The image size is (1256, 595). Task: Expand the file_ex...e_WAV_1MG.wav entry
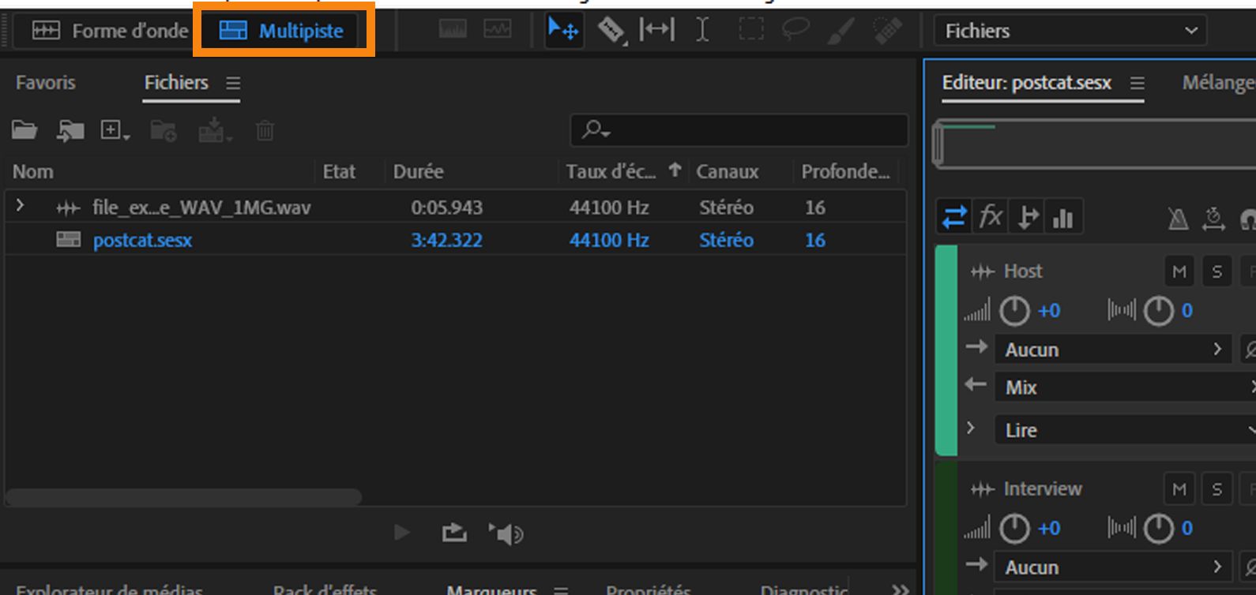21,206
